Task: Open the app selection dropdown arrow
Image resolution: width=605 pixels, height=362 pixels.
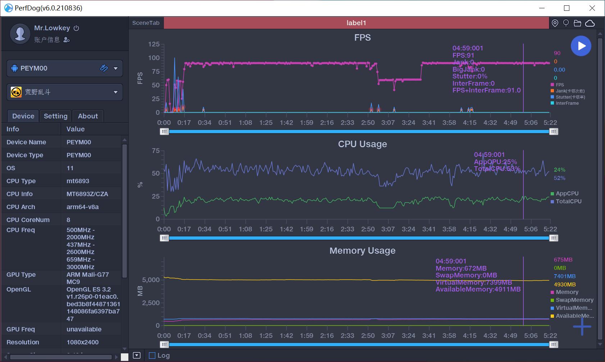Action: [x=115, y=92]
